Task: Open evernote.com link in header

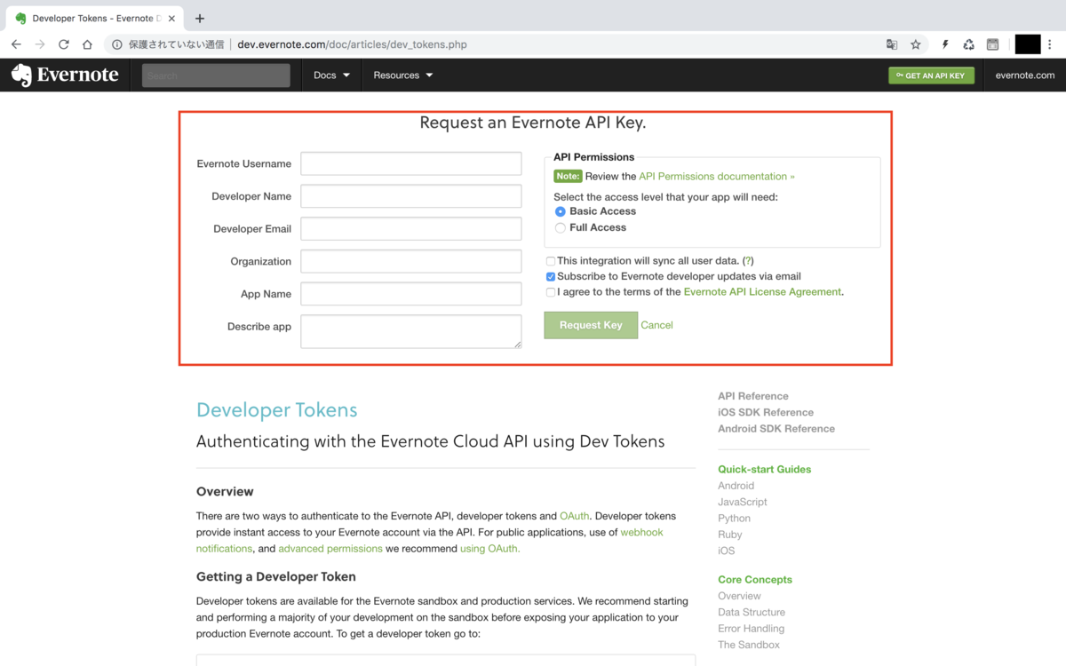Action: pos(1025,75)
